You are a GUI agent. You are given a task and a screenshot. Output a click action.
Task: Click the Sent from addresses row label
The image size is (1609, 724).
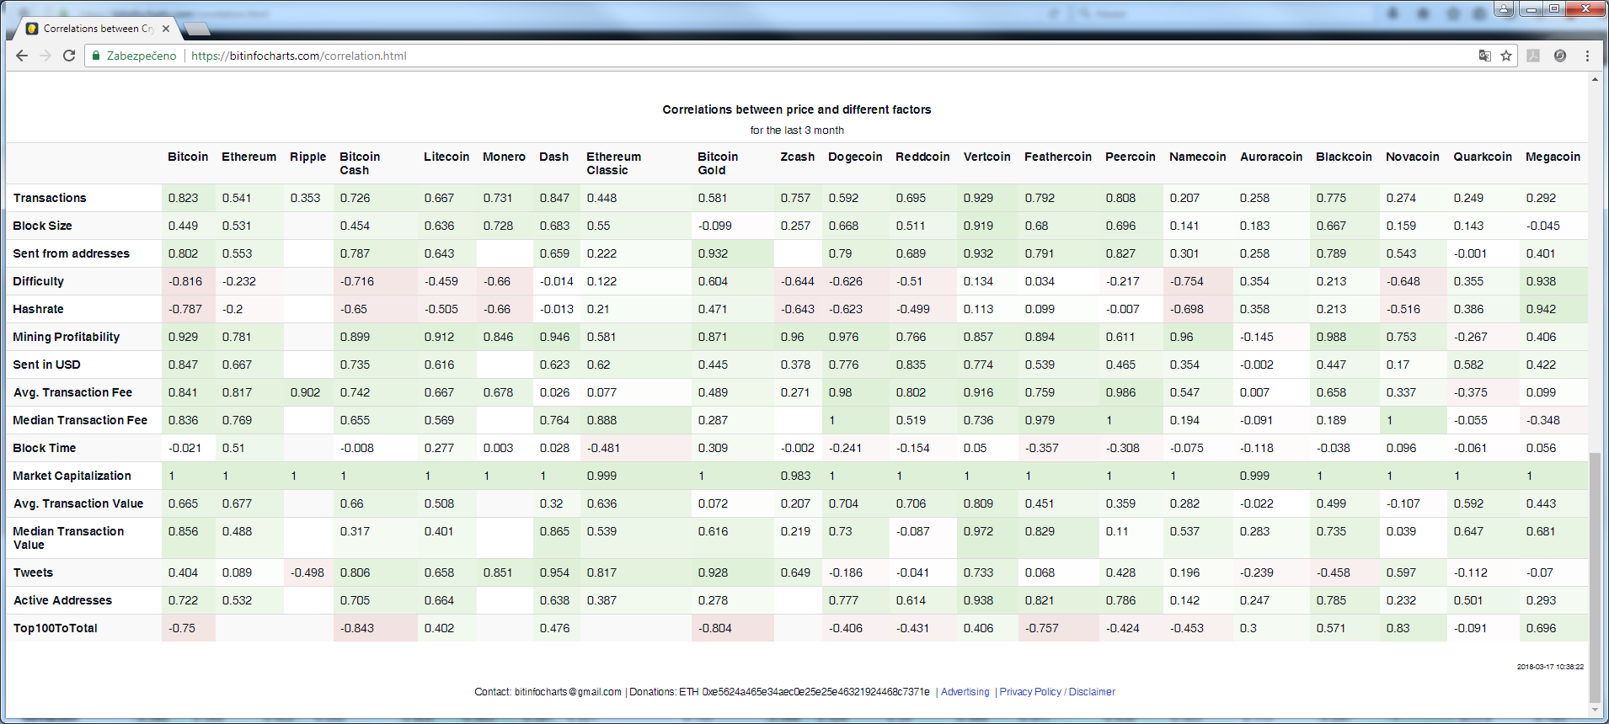(71, 253)
